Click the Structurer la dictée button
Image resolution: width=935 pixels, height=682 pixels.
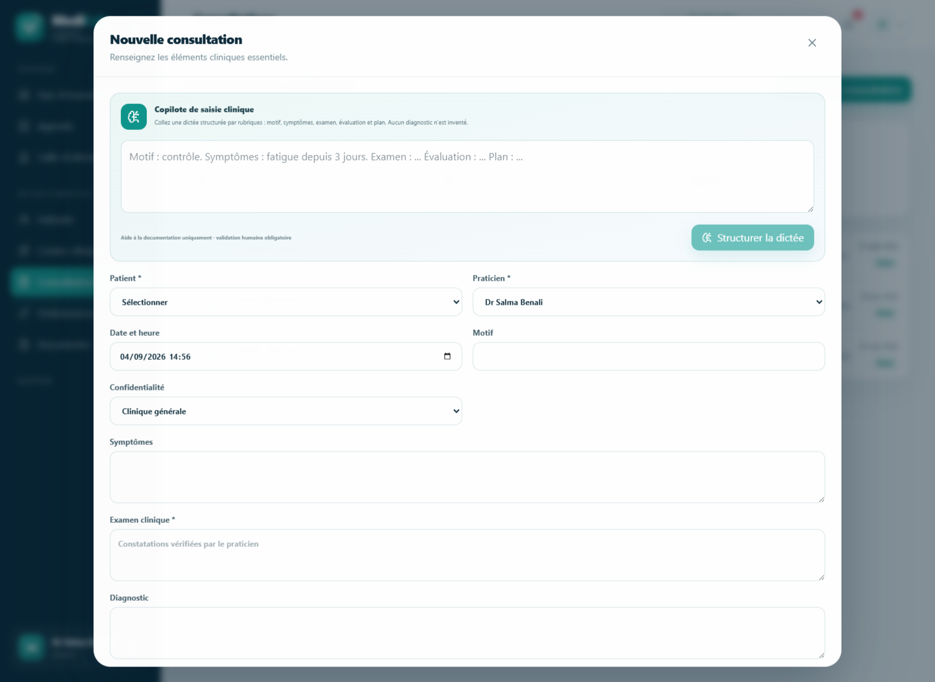(753, 238)
